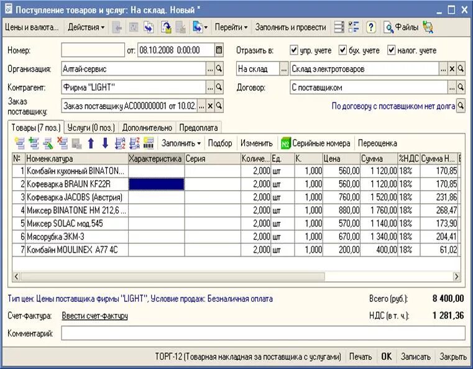Open dropdown arrow next to create-based-on icon
This screenshot has height=369, width=473.
click(x=206, y=27)
